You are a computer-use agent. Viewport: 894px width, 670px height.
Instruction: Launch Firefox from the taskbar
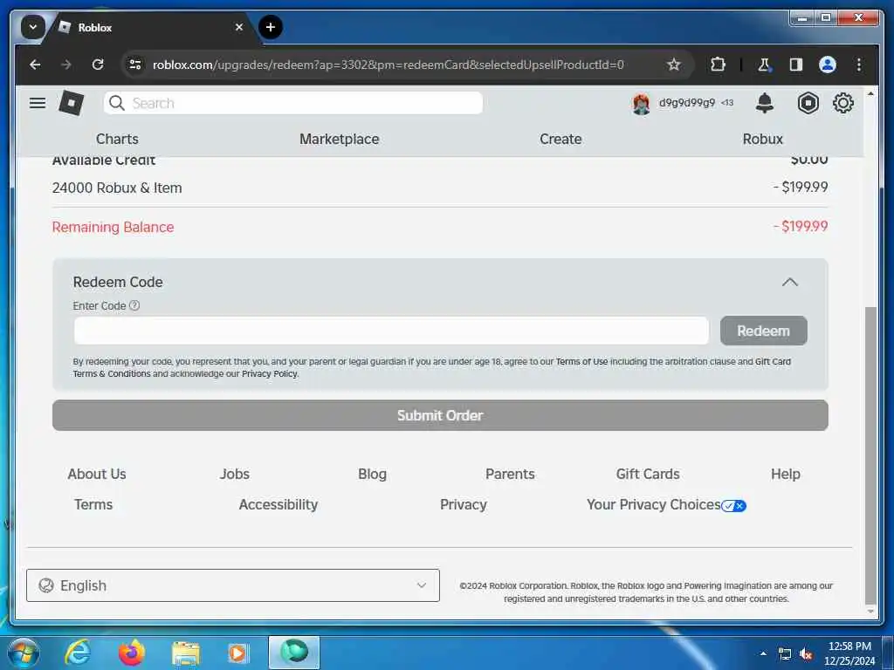click(132, 653)
